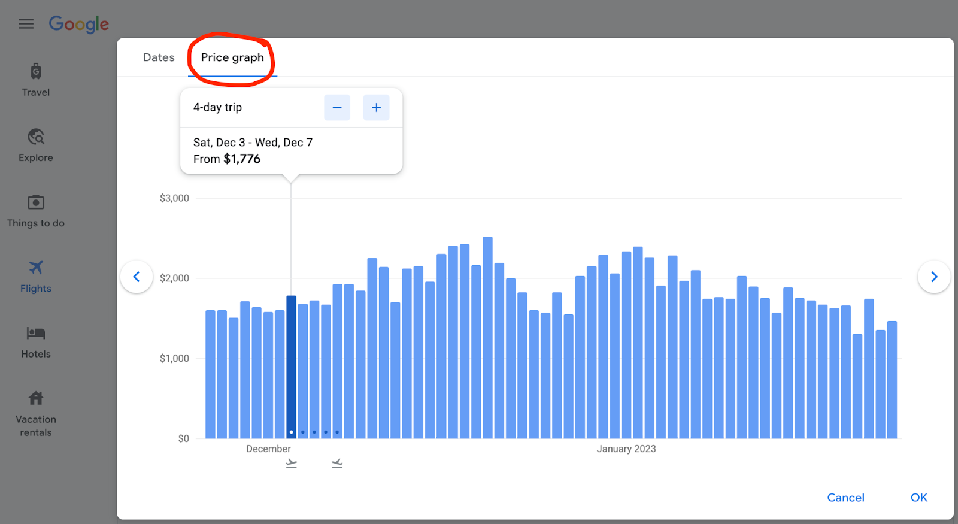Decrease trip length with minus button
This screenshot has height=524, width=958.
337,107
